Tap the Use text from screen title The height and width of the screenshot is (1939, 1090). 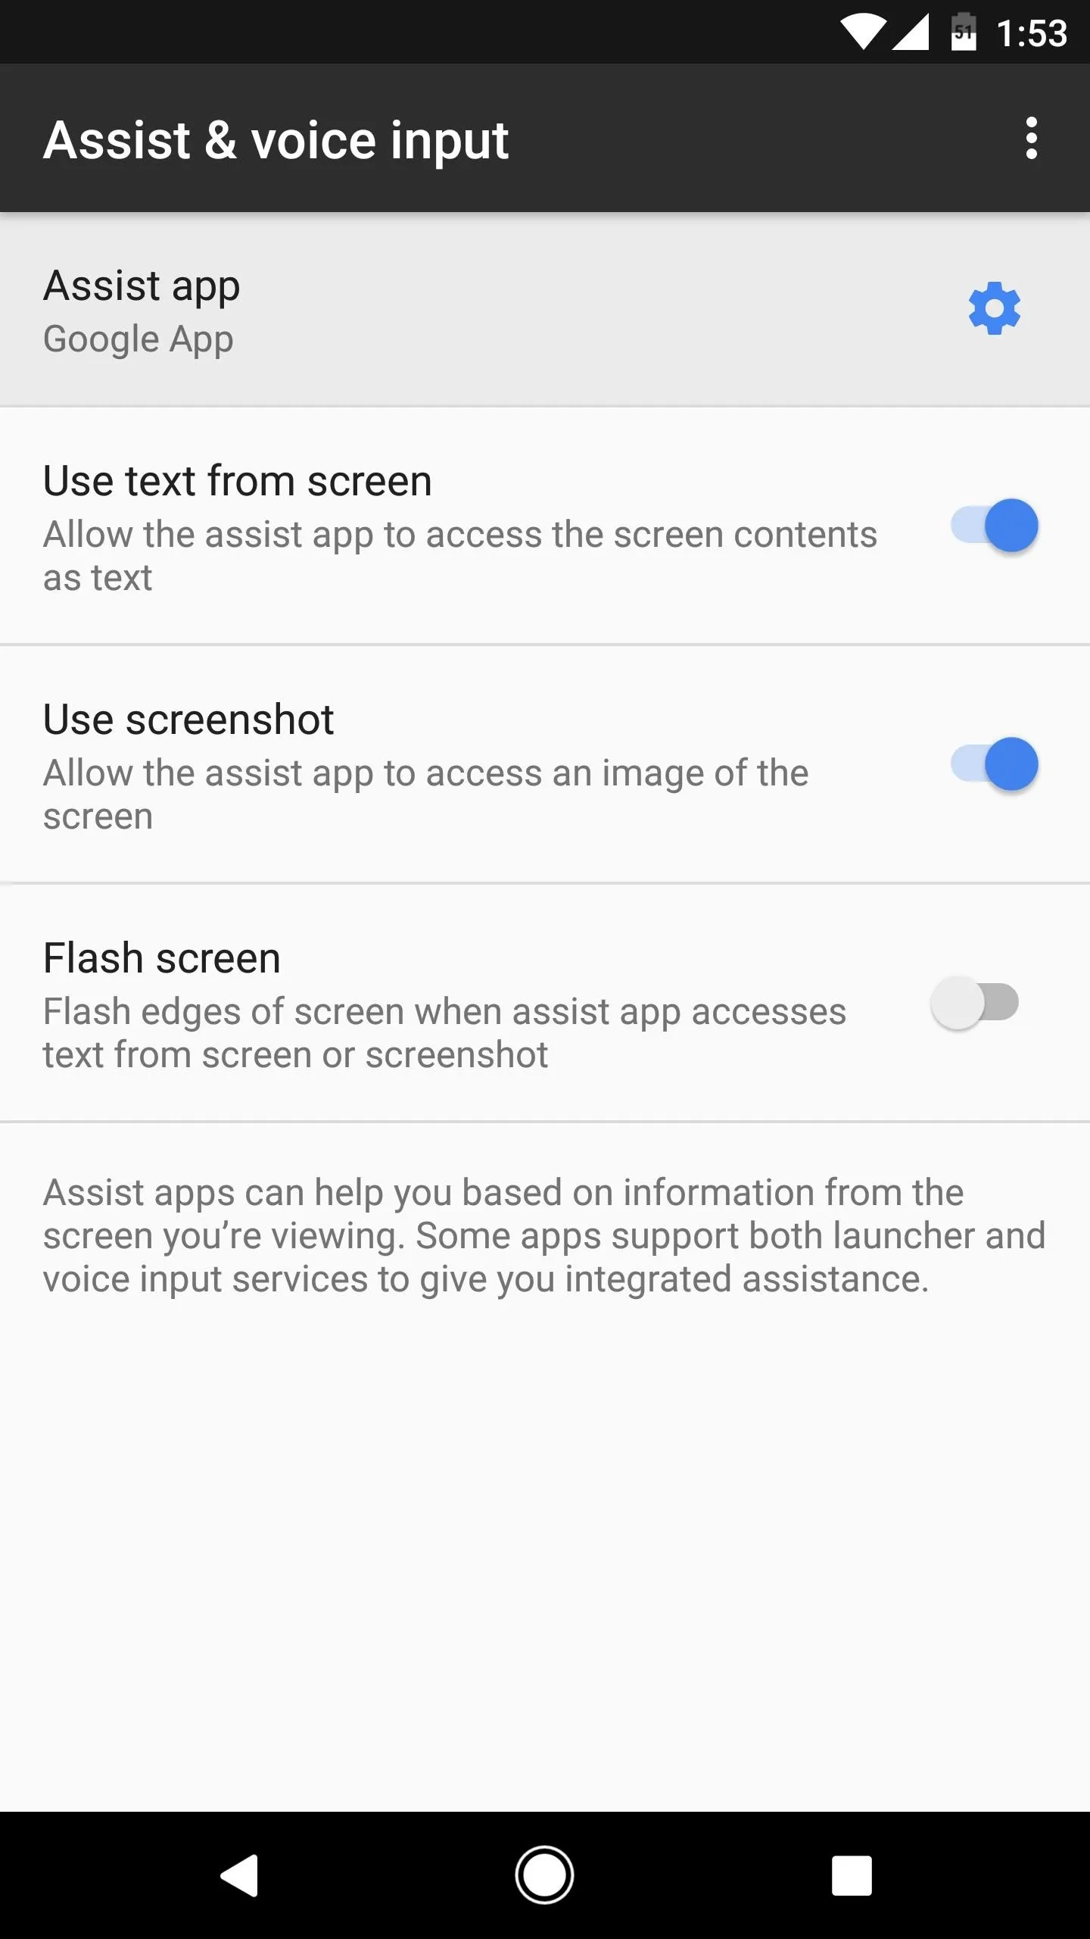click(238, 481)
